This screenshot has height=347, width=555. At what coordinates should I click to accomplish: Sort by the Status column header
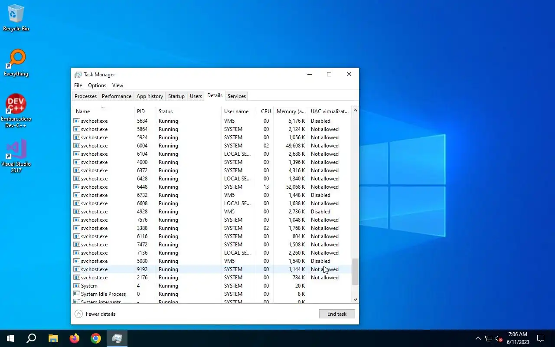pyautogui.click(x=188, y=111)
